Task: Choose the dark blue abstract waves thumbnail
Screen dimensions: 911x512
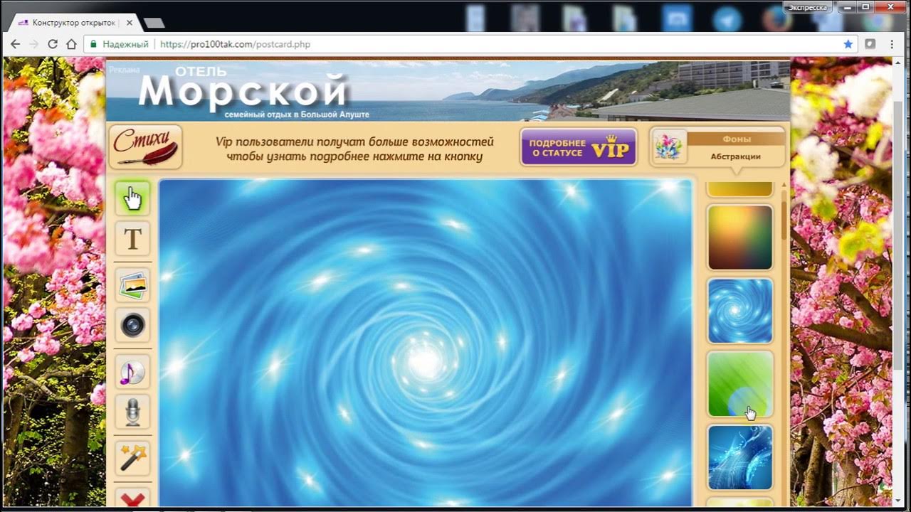Action: (740, 457)
